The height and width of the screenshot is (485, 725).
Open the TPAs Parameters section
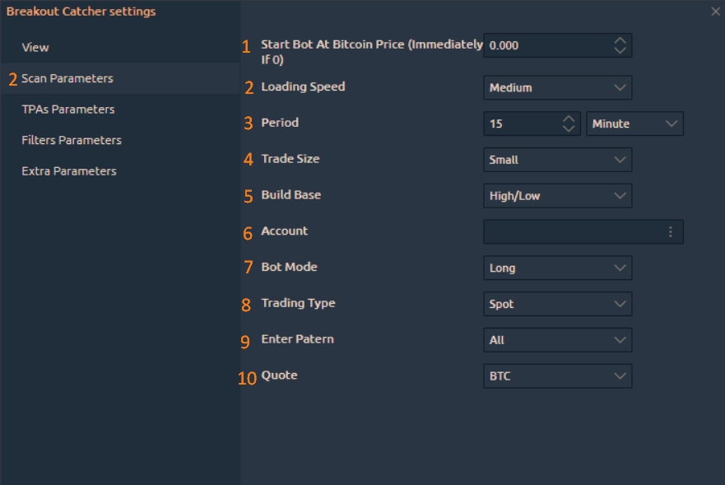68,110
